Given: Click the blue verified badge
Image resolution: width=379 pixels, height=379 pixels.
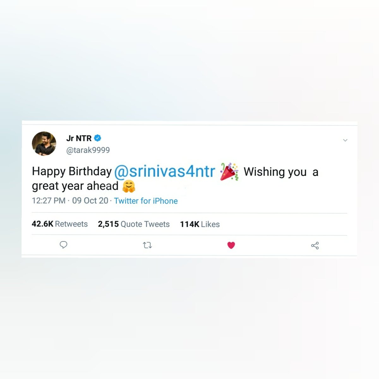Looking at the screenshot, I should tap(98, 138).
